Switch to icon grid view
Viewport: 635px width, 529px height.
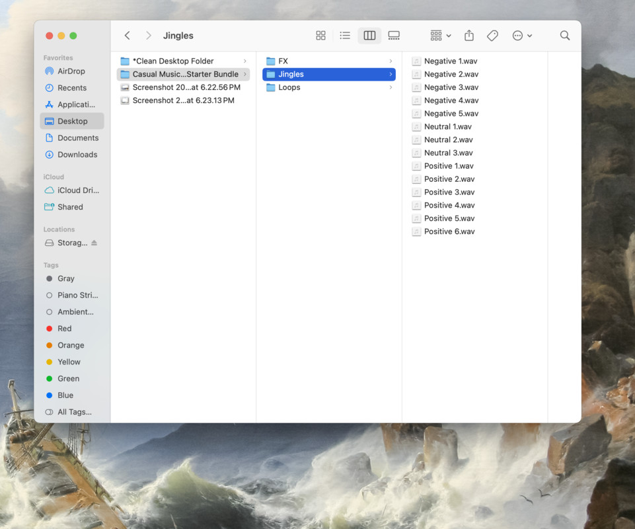pos(320,36)
